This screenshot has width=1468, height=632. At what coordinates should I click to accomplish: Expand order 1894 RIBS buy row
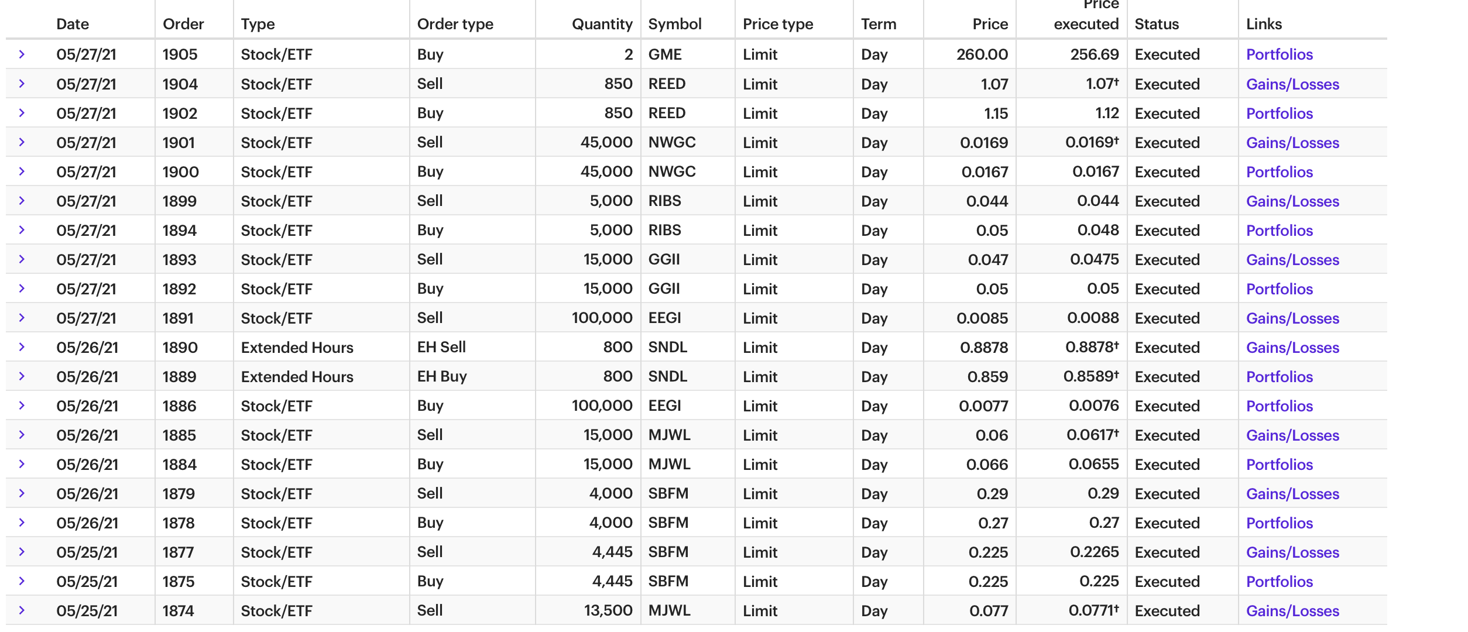coord(22,230)
